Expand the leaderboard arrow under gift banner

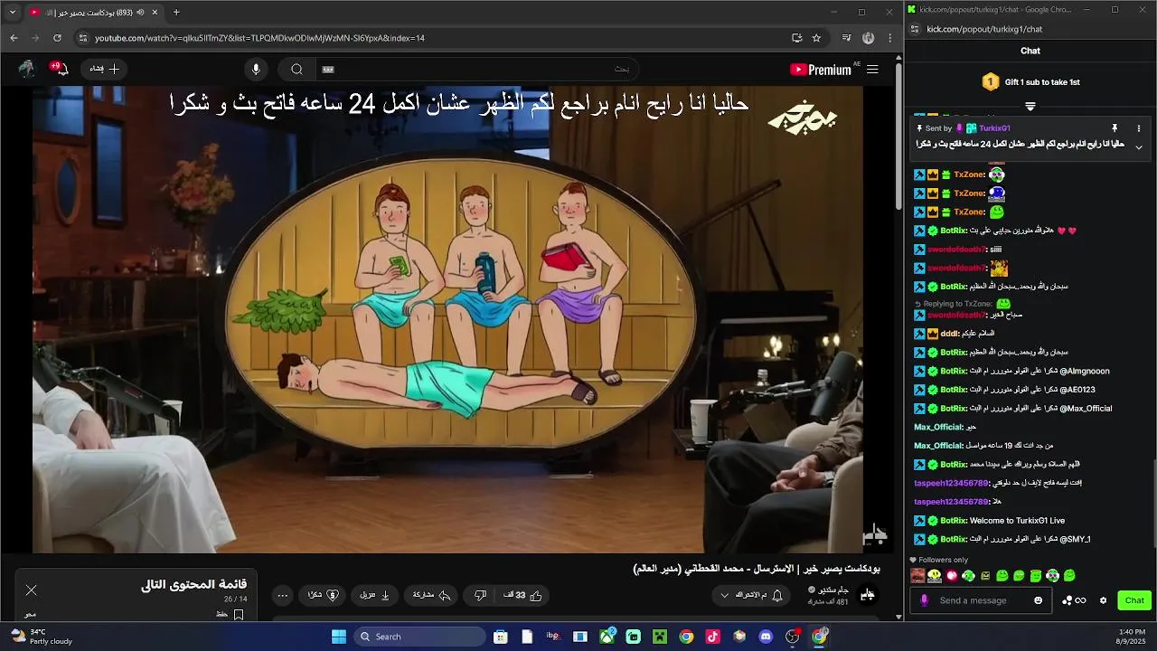coord(1030,106)
